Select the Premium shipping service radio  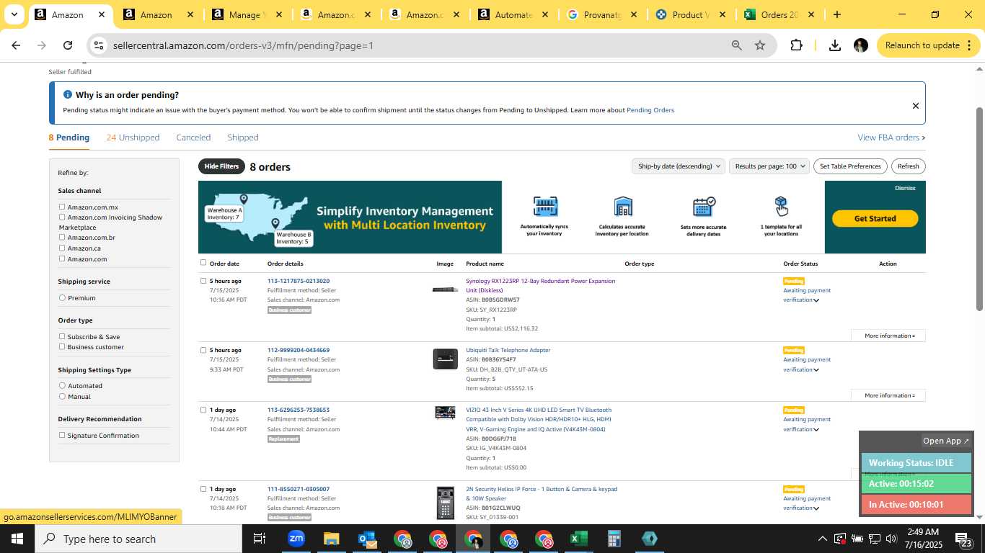(x=62, y=297)
